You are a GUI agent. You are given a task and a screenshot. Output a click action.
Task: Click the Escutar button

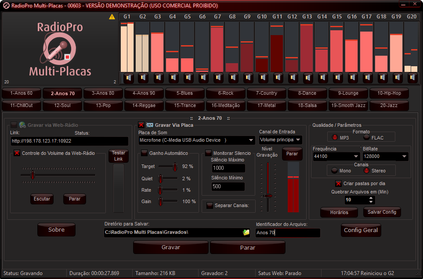tap(42, 199)
